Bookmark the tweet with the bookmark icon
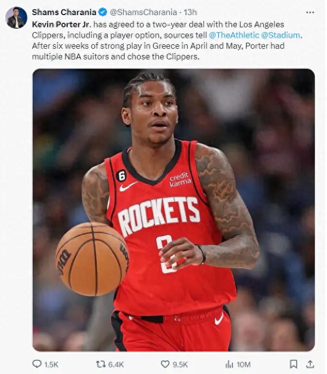The height and width of the screenshot is (374, 327). point(293,364)
